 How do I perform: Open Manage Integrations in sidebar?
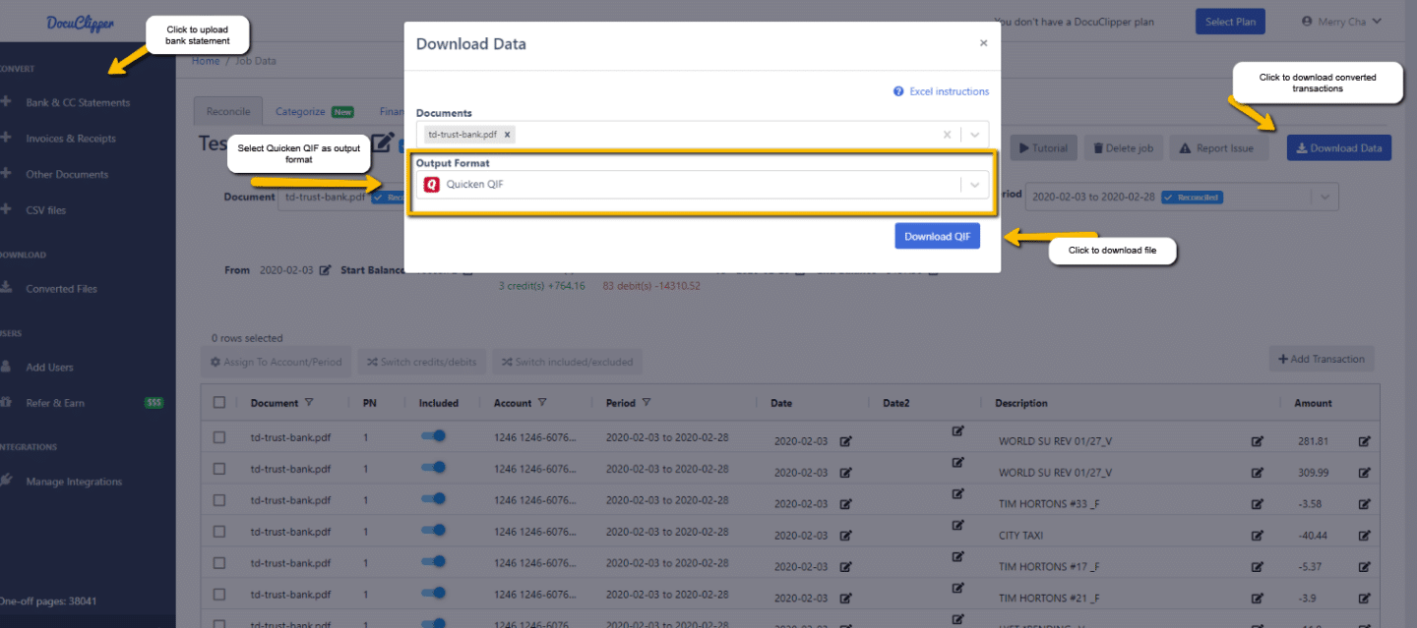tap(74, 482)
